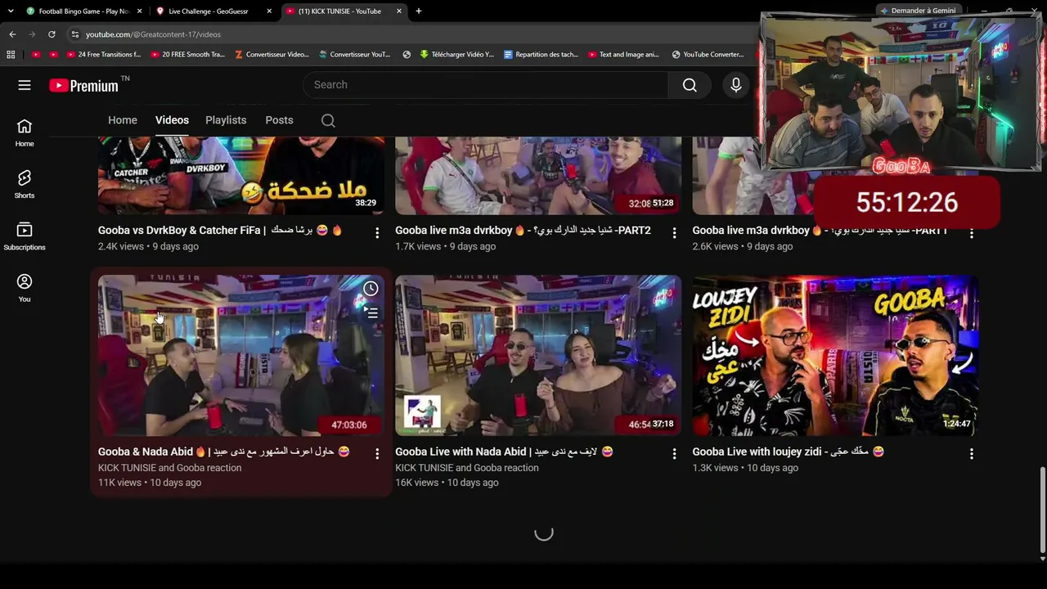Open the Repartition des tach... bookmark

(x=541, y=55)
